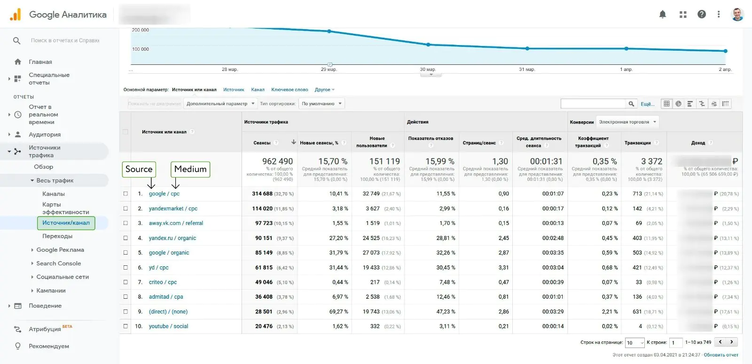Click the help icon next to Транзакции
This screenshot has width=752, height=364.
click(x=656, y=143)
